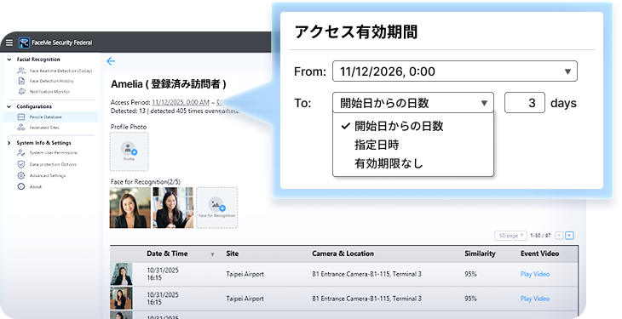Open Federated Sites
622x319 pixels.
coord(44,128)
